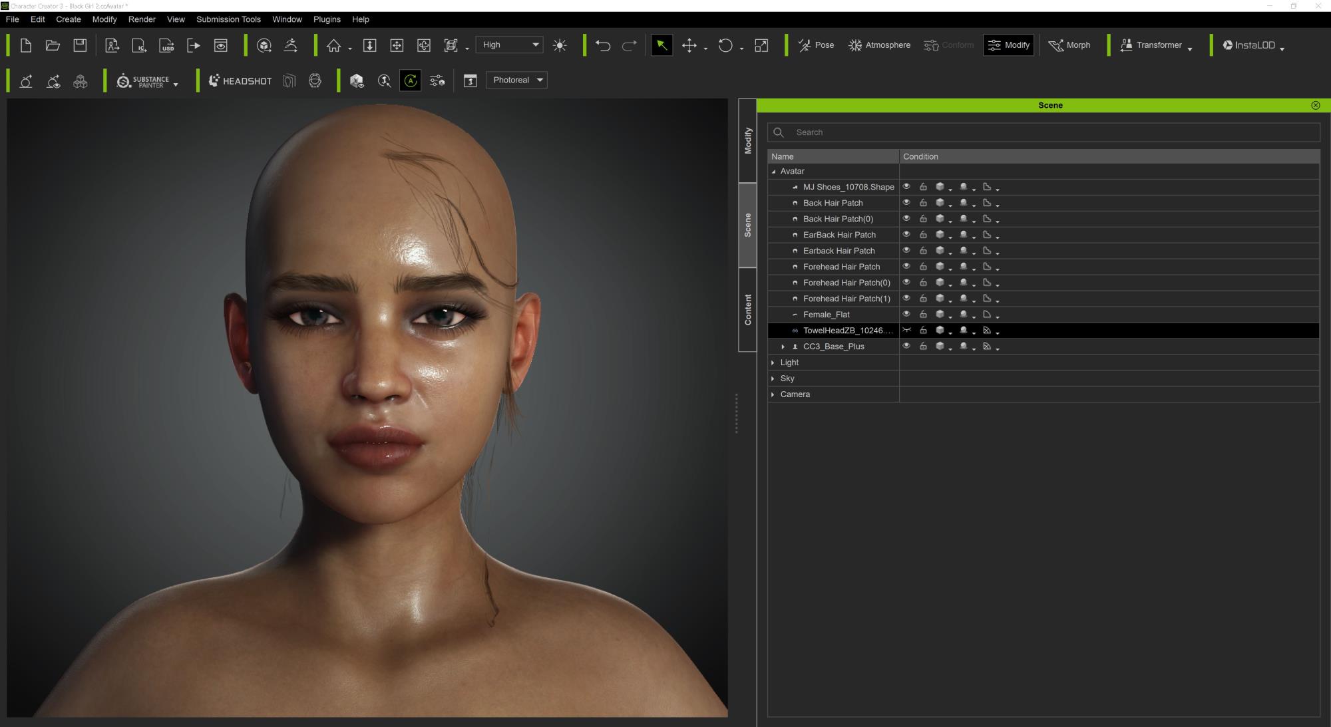Show the hidden TowelHeadZB item

tap(906, 330)
